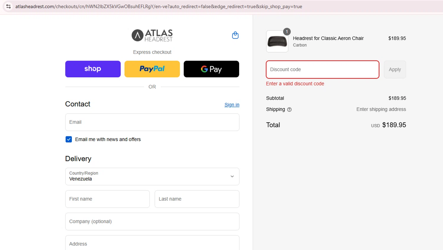Open the shopping bag cart icon

pos(235,35)
